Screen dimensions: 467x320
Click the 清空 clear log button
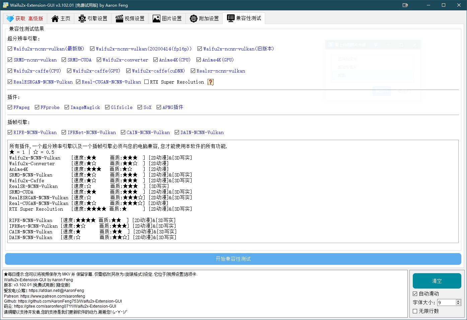437,281
